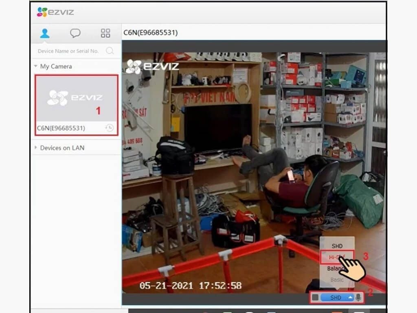
Task: Open the grid view using the squares icon
Action: pos(105,33)
